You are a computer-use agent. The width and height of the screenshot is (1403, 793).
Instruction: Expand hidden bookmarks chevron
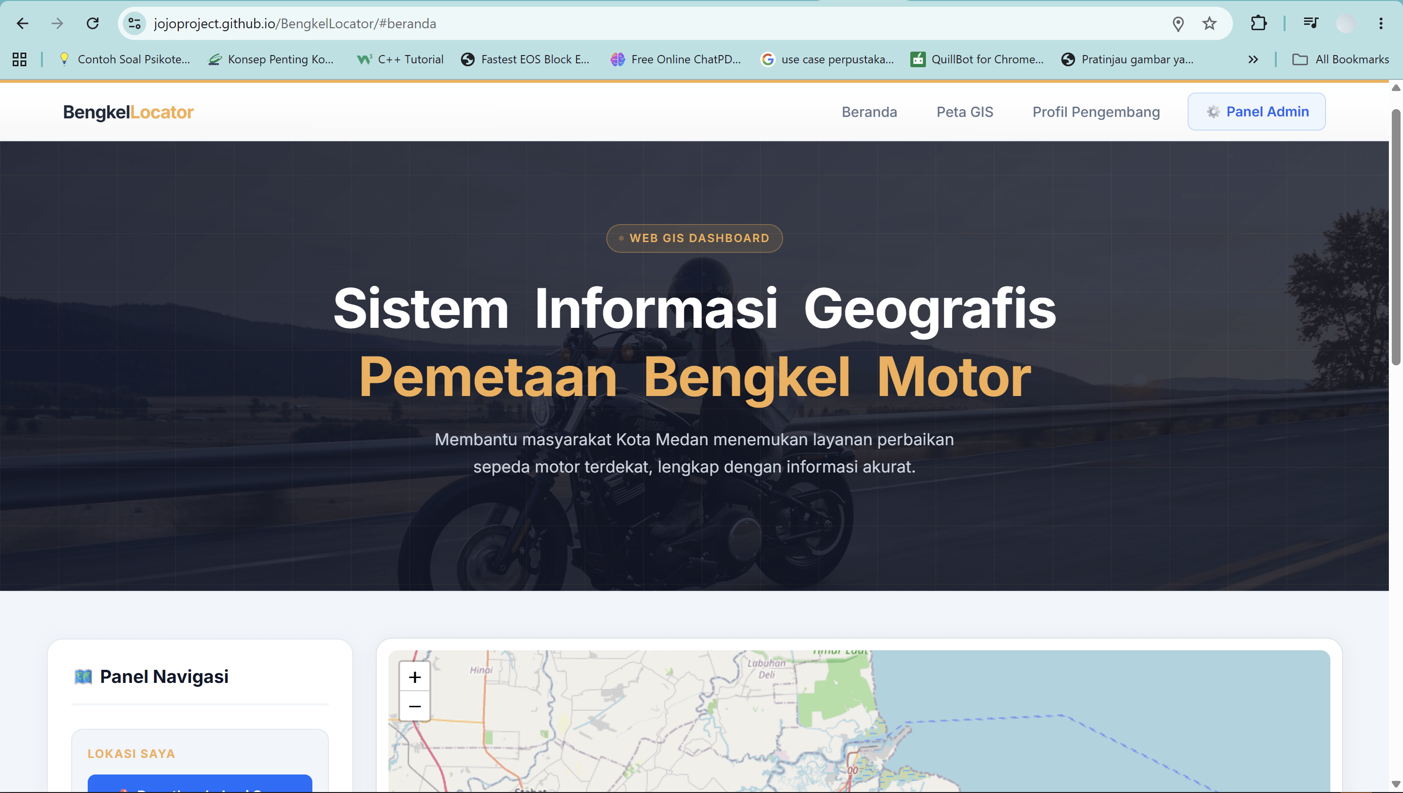tap(1253, 59)
